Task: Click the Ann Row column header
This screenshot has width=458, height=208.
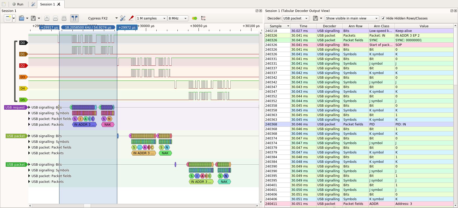Action: coord(355,26)
